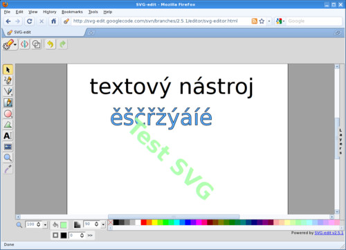346x250 pixels.
Task: Step the opacity spinner
Action: tap(96, 224)
